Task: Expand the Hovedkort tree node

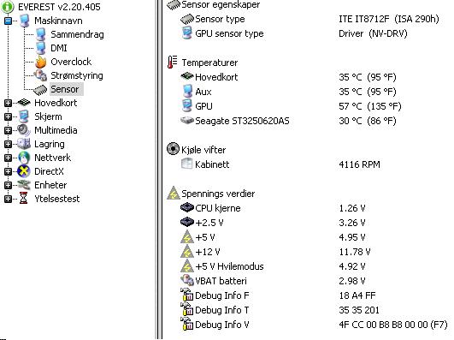Action: tap(8, 103)
